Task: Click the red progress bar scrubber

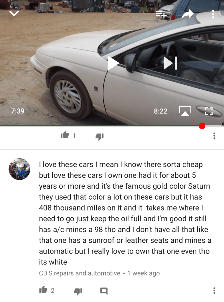Action: click(202, 126)
